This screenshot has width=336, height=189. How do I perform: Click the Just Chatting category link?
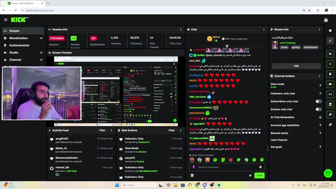coord(287,43)
